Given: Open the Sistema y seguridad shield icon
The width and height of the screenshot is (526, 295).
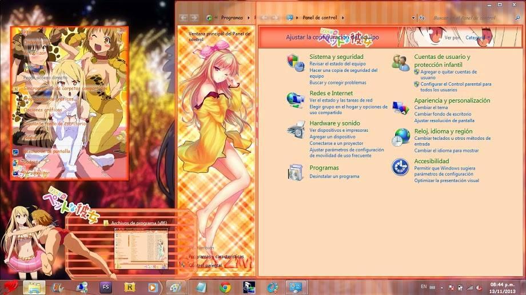Looking at the screenshot, I should pos(296,63).
